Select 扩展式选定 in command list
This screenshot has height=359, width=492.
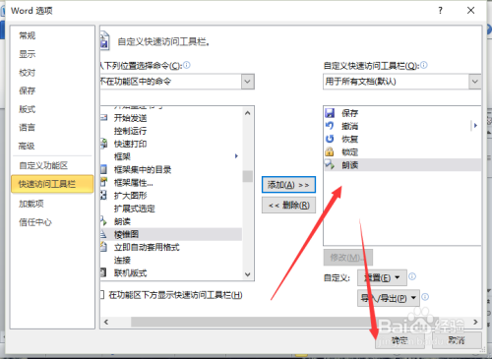coord(135,209)
